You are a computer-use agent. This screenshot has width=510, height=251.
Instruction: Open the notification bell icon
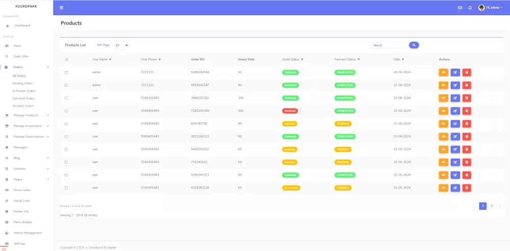click(470, 8)
